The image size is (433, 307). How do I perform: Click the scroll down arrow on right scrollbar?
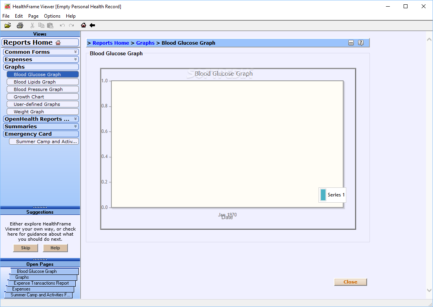429,290
